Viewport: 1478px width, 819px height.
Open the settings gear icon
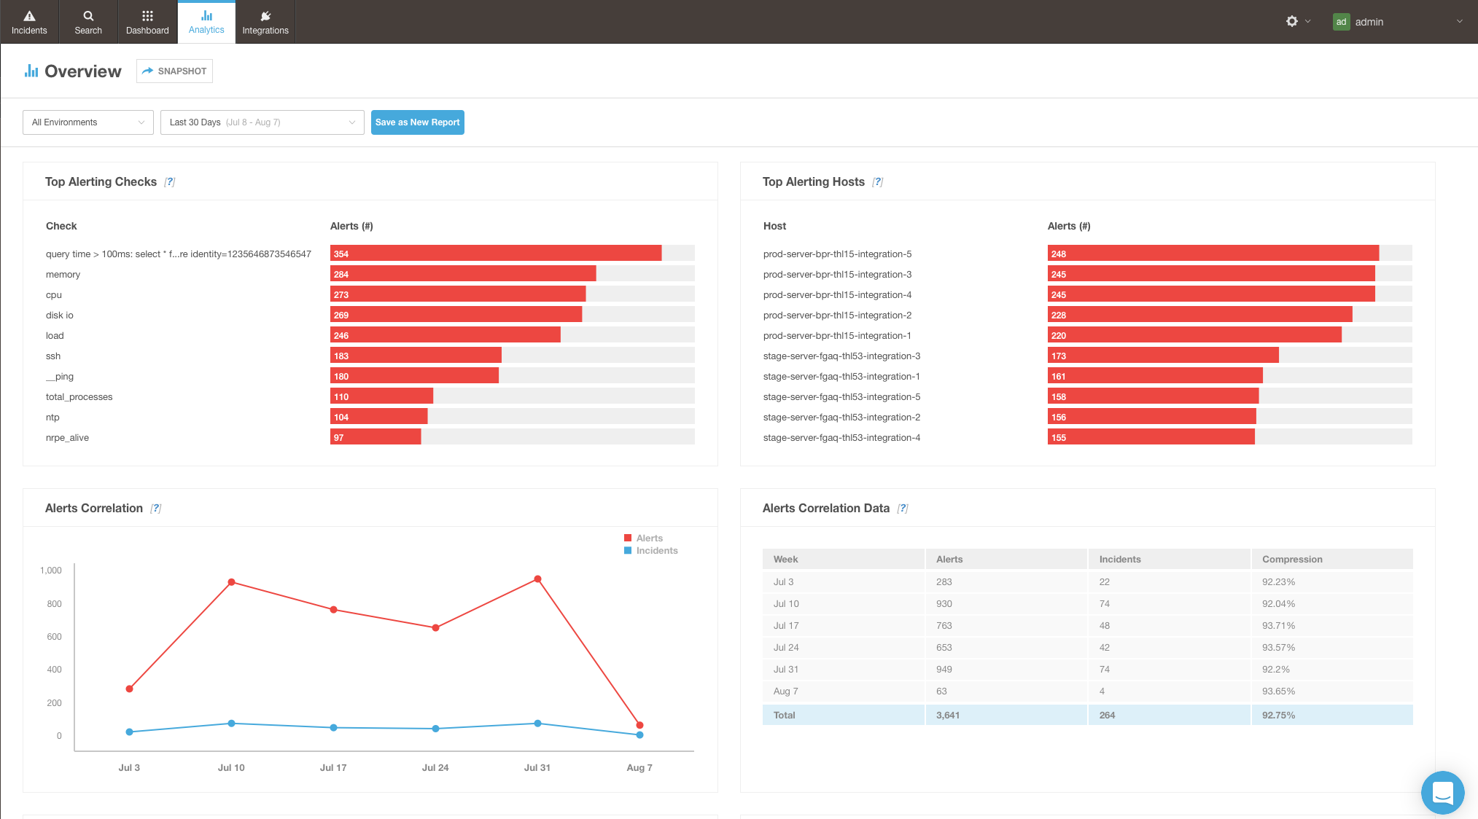pos(1292,21)
